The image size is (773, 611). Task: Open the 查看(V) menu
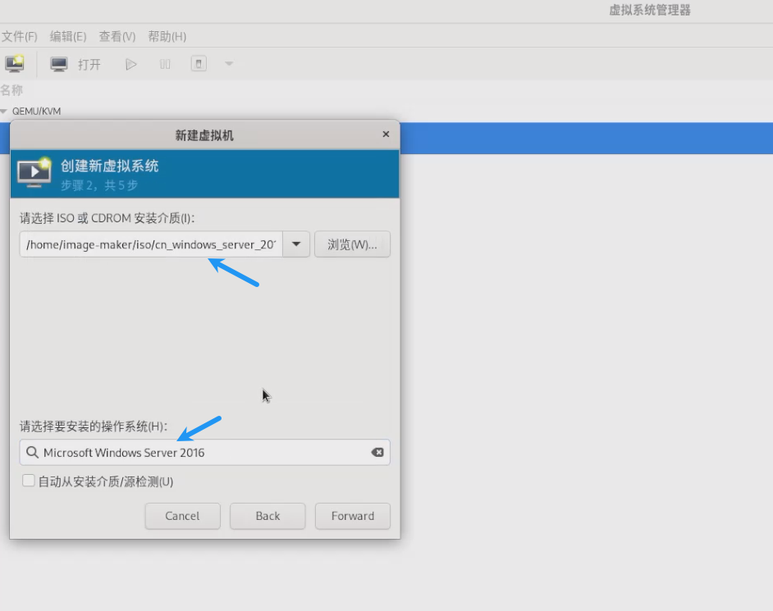click(x=117, y=37)
